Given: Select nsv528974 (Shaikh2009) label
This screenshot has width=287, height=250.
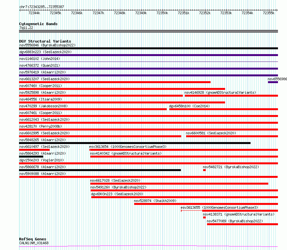Looking at the screenshot, I should (x=155, y=201).
